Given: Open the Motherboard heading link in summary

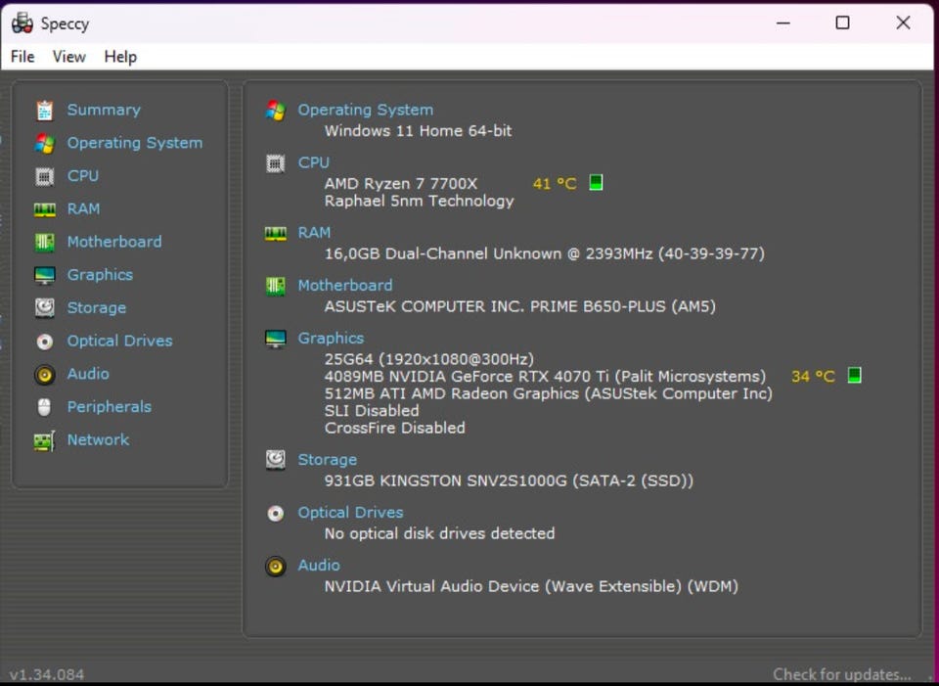Looking at the screenshot, I should (x=345, y=285).
